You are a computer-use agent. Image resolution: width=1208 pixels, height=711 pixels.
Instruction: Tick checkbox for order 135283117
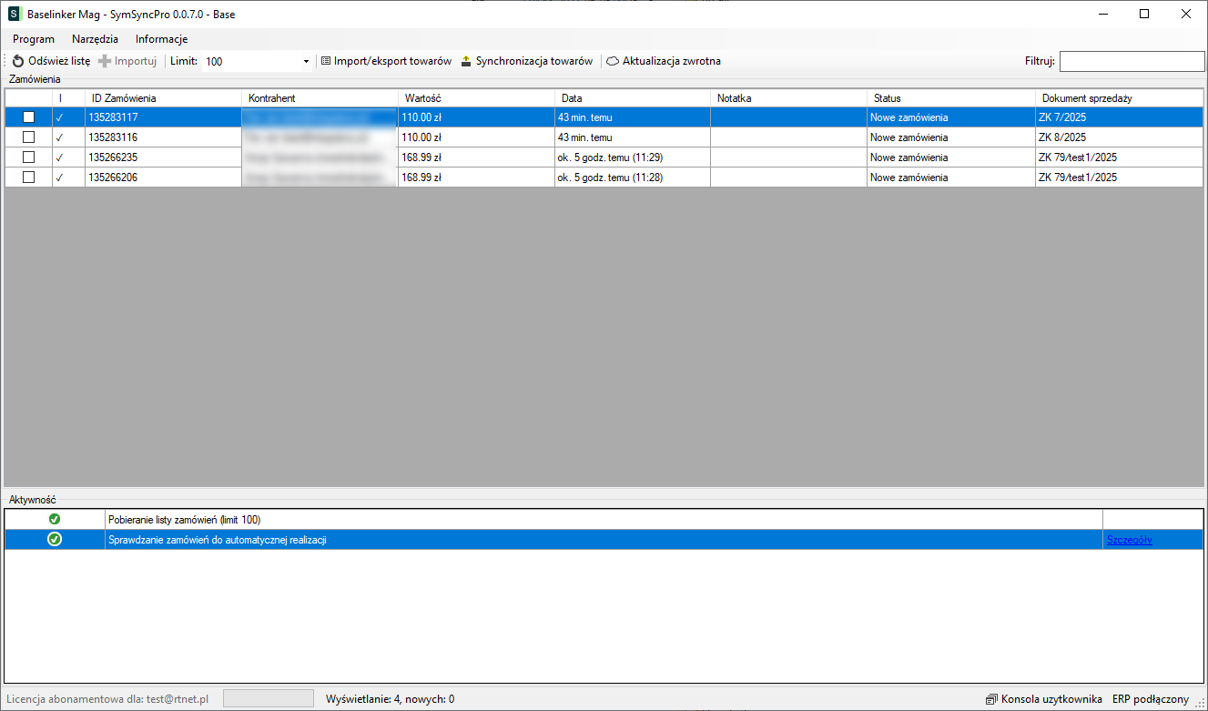(x=29, y=117)
